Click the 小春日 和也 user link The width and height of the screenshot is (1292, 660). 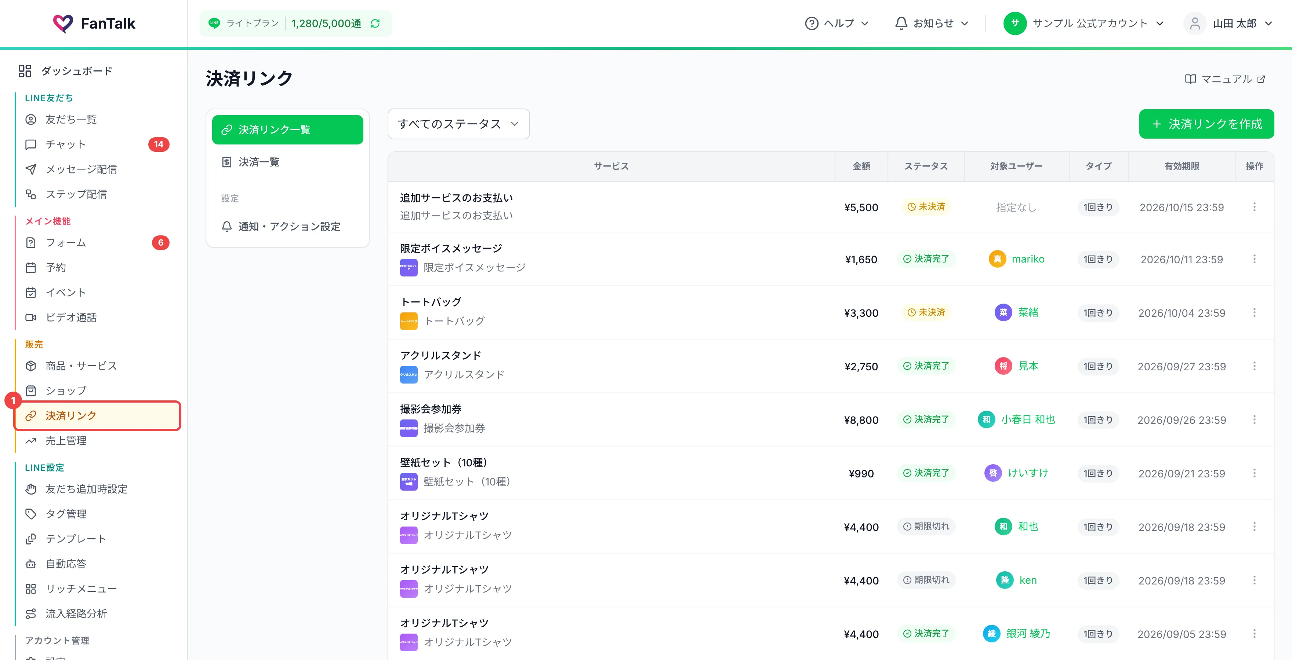click(1028, 419)
